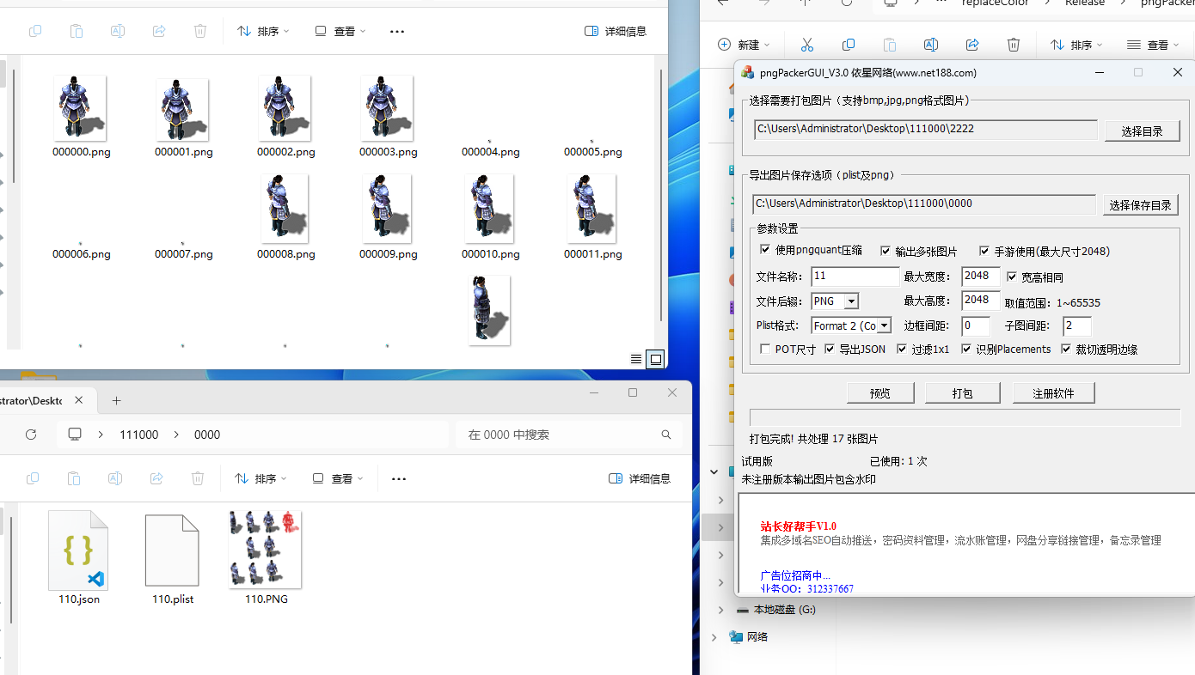Click the trash Delete icon in the right explorer

click(1013, 44)
